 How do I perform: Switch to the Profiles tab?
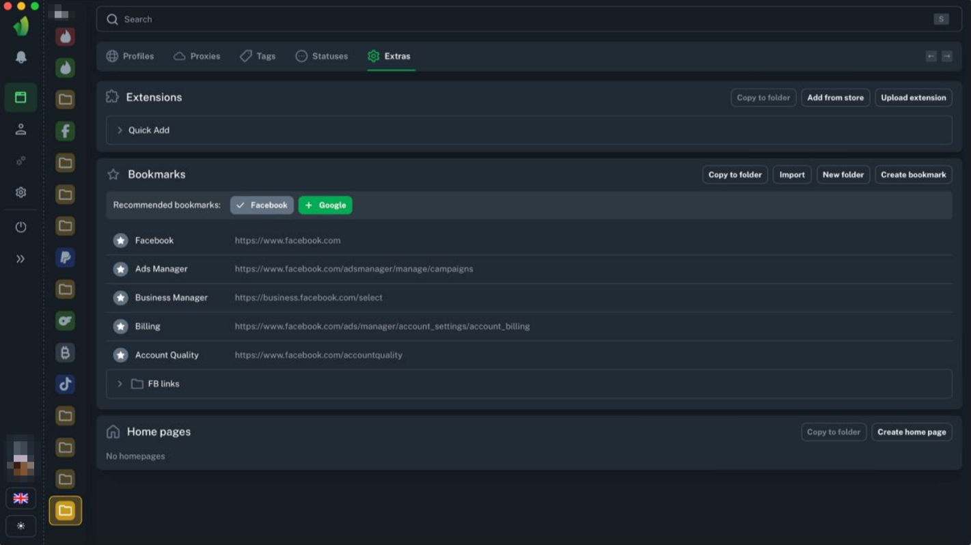[x=130, y=56]
